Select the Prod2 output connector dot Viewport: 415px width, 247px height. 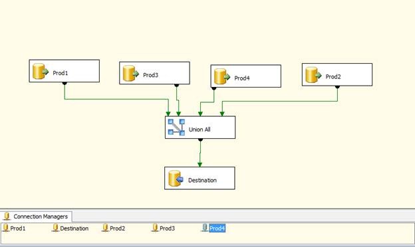(337, 87)
